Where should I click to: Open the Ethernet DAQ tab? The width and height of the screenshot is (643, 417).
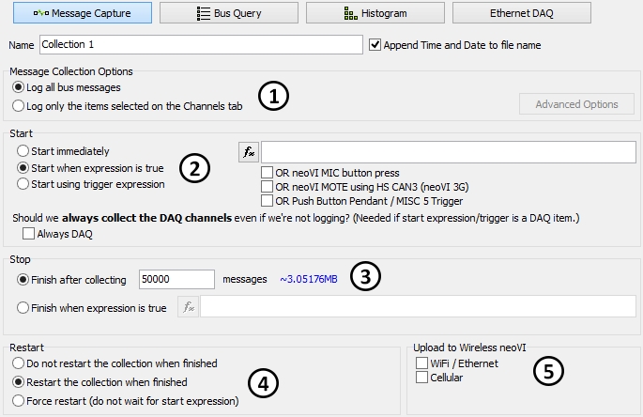pos(521,13)
